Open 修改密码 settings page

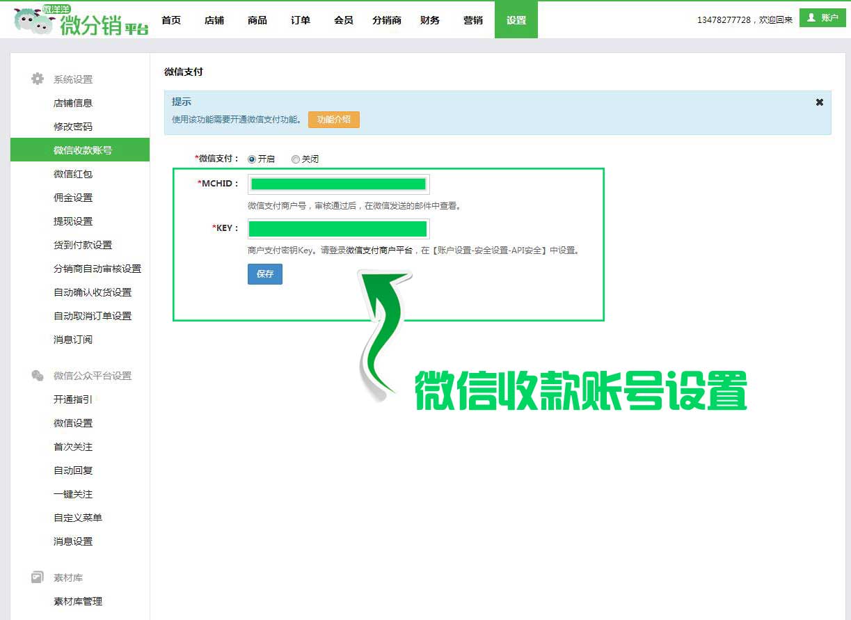click(x=73, y=127)
